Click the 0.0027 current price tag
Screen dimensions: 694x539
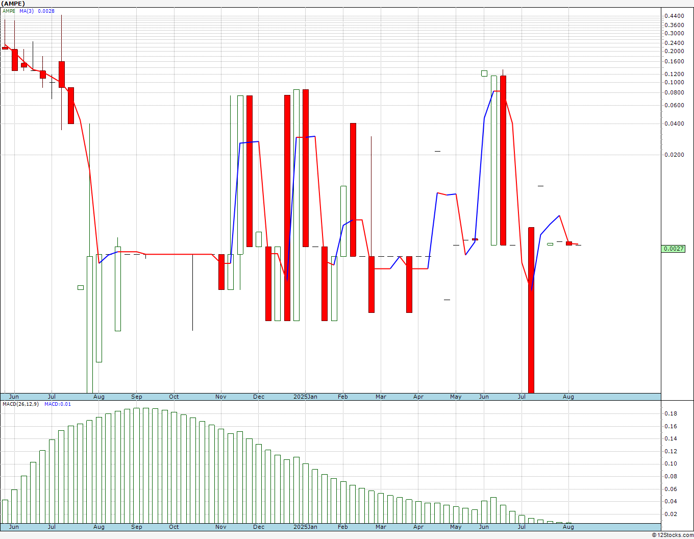[673, 249]
